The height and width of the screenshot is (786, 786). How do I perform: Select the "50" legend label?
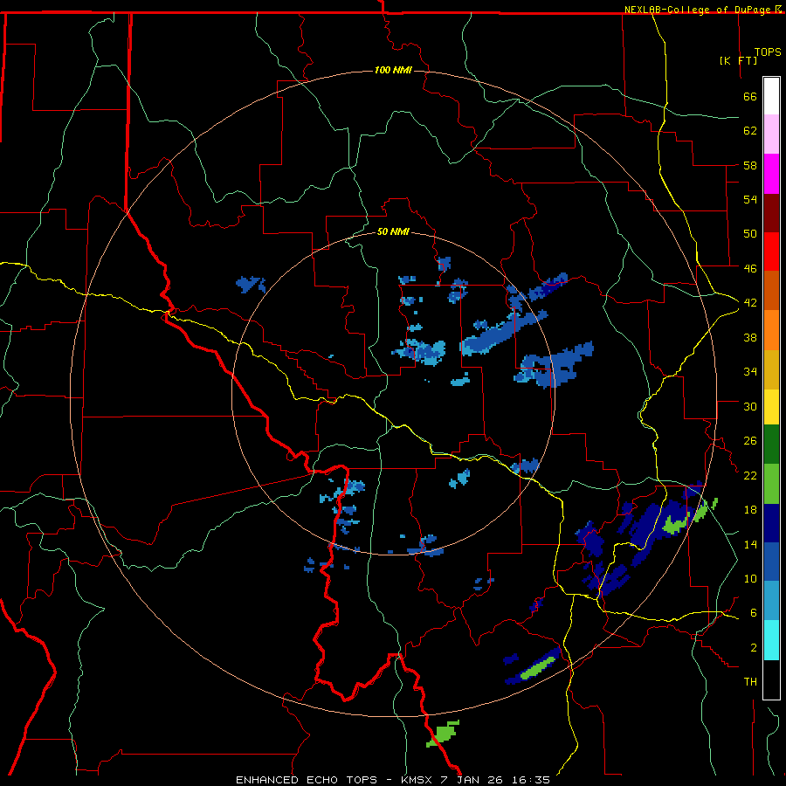750,234
